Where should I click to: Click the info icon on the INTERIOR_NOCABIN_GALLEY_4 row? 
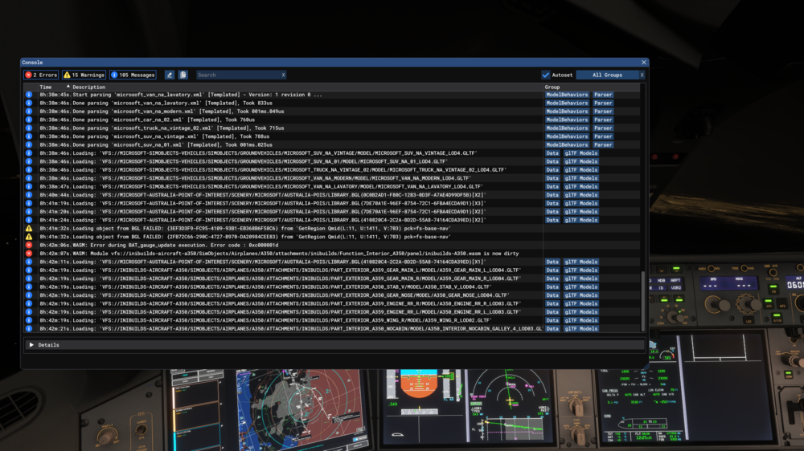(29, 329)
